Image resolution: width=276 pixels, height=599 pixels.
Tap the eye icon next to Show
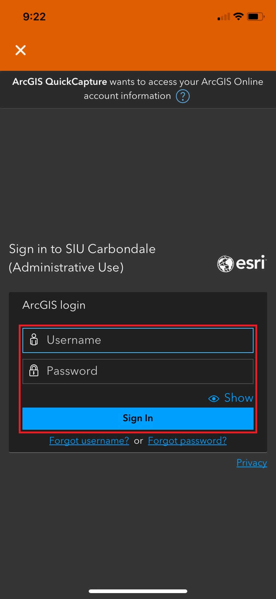point(214,398)
